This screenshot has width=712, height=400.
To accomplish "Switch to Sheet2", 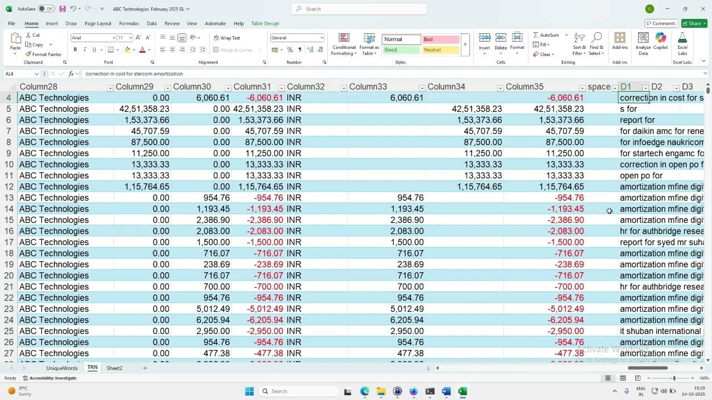I will (x=115, y=368).
